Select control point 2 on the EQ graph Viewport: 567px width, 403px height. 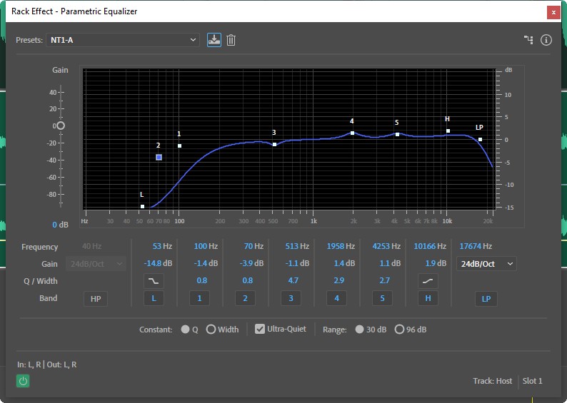tap(159, 157)
